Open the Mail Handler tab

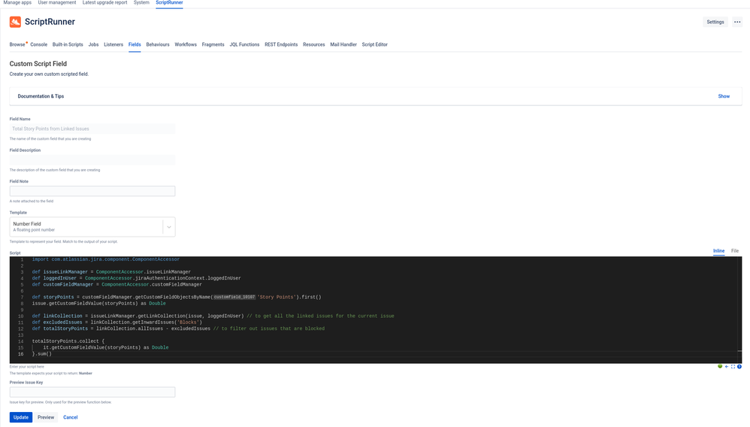coord(343,44)
